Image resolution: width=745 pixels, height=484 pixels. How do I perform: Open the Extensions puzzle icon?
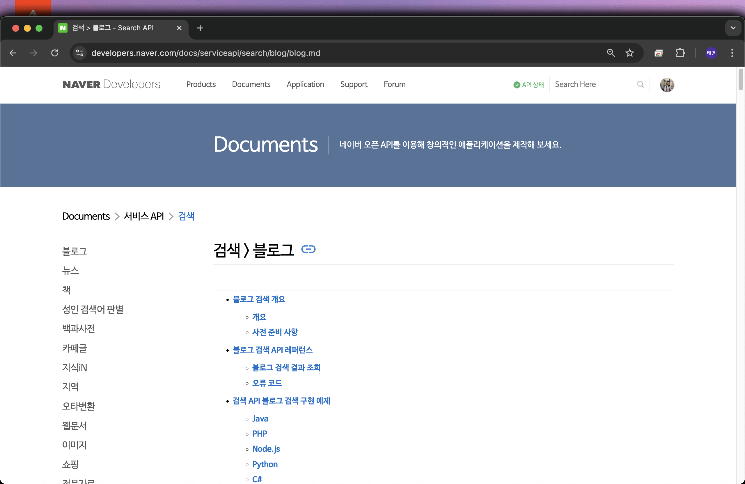pos(680,53)
